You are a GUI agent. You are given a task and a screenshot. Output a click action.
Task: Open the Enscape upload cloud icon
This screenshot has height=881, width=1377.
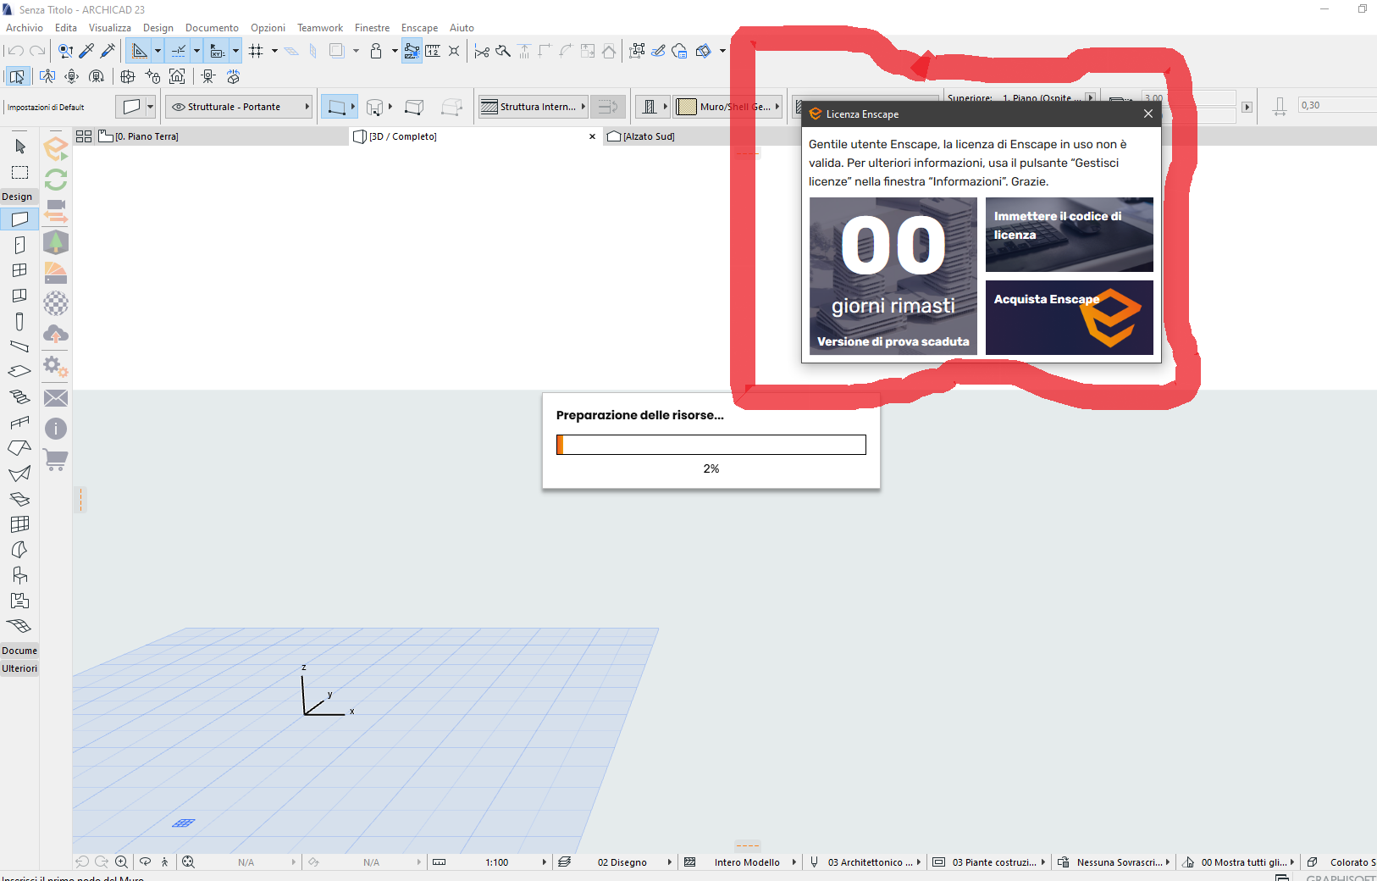(56, 335)
